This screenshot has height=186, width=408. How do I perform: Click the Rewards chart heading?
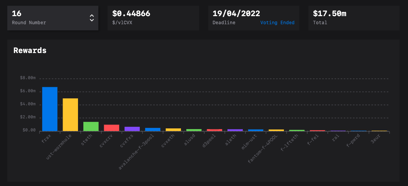point(30,50)
